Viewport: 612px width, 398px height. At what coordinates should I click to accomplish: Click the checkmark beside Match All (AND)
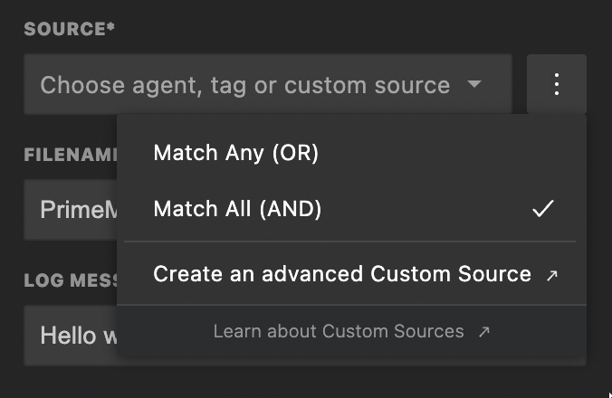tap(542, 209)
